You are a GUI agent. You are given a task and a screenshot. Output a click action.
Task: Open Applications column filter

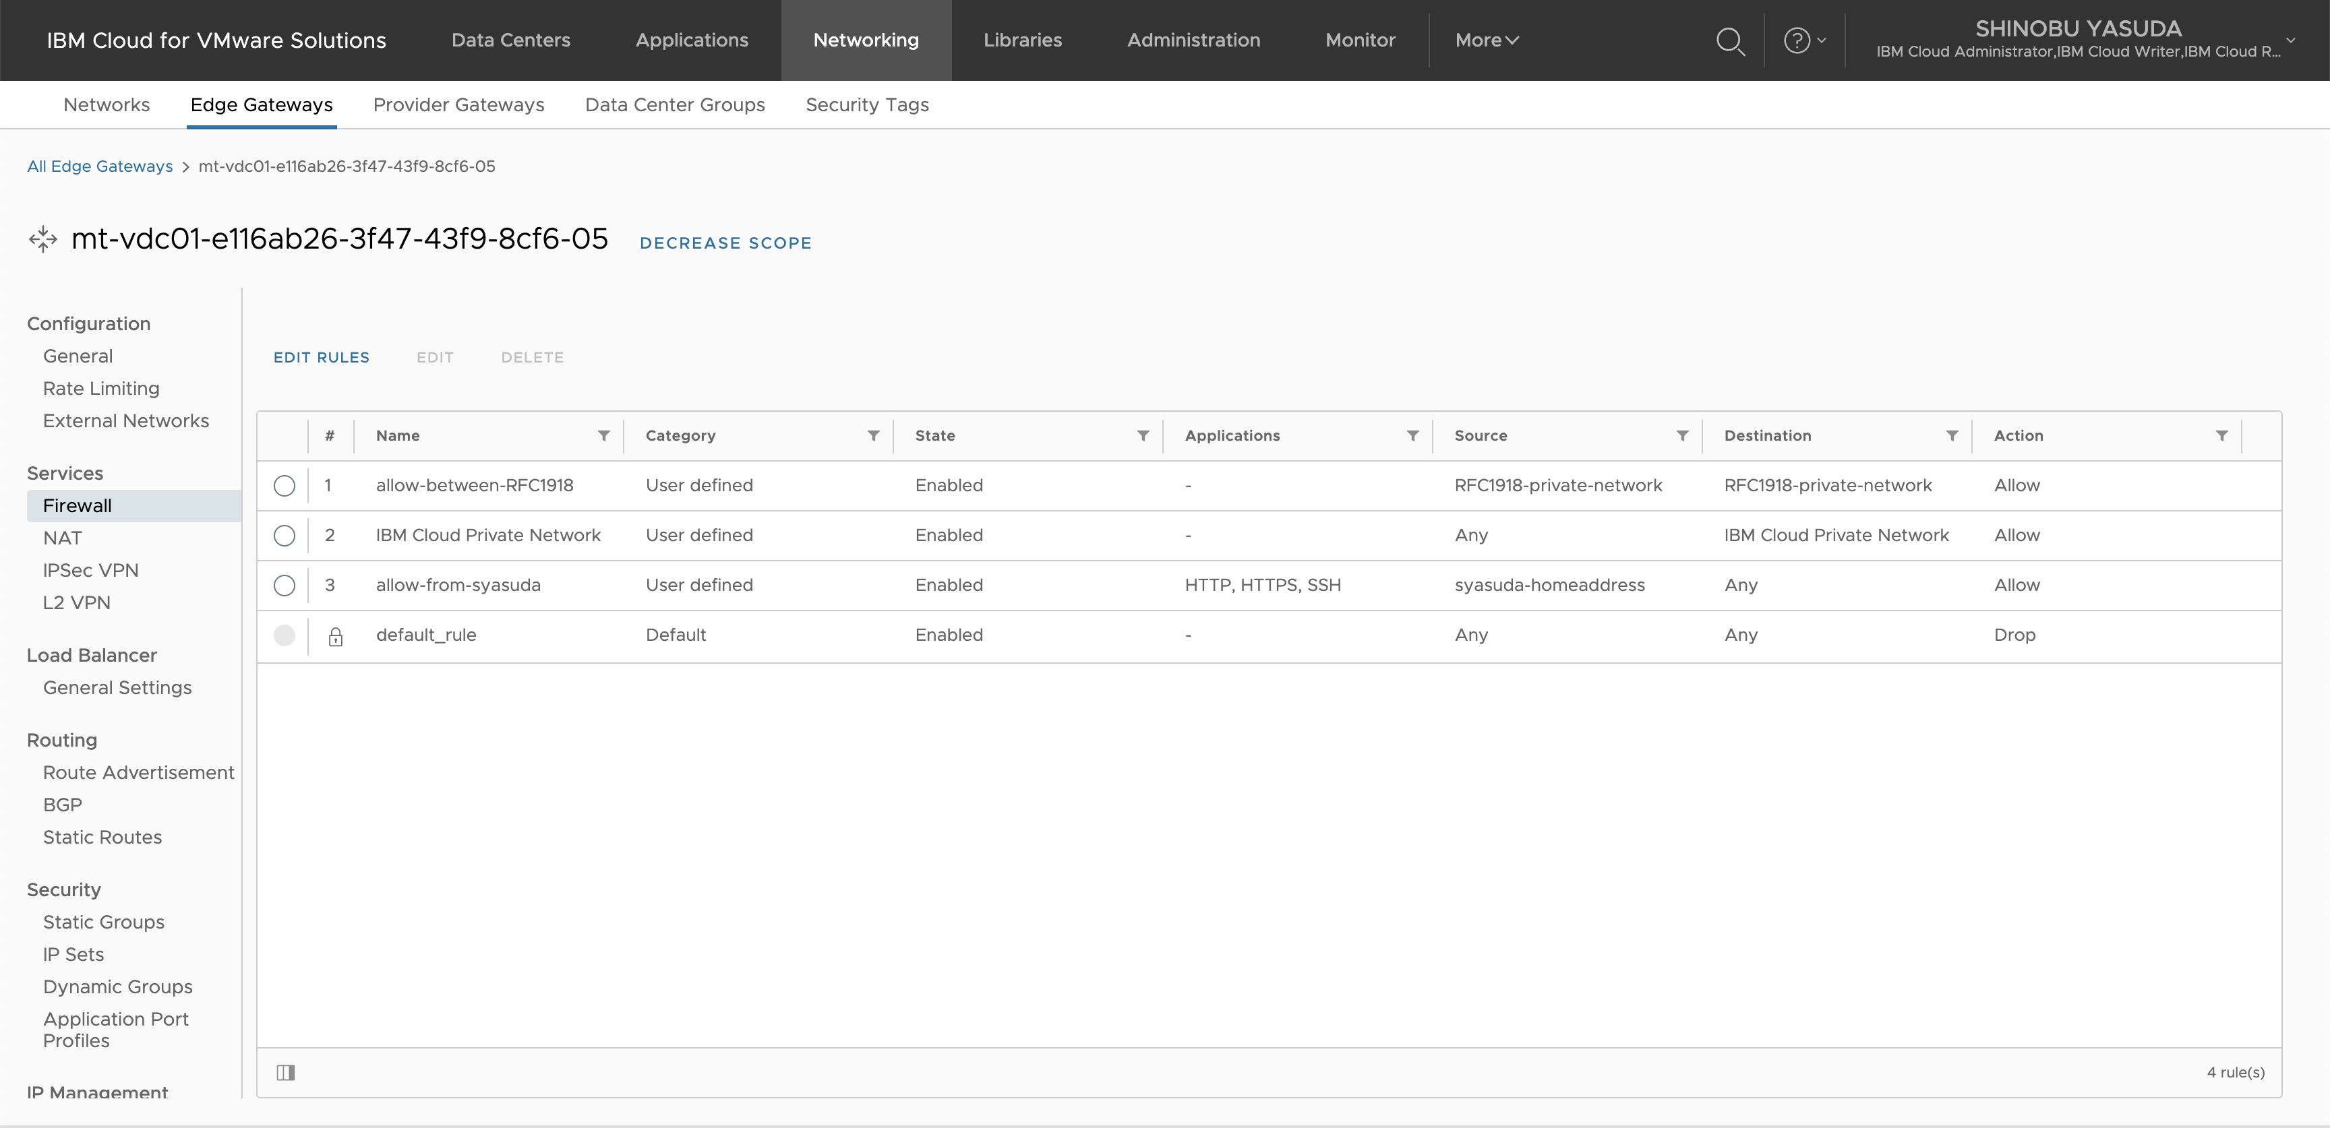[1412, 436]
